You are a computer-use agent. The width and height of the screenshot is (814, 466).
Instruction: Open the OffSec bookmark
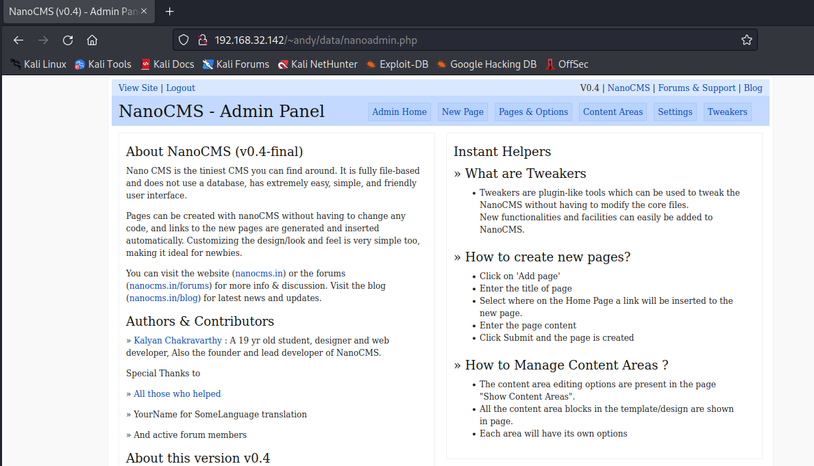click(x=567, y=64)
